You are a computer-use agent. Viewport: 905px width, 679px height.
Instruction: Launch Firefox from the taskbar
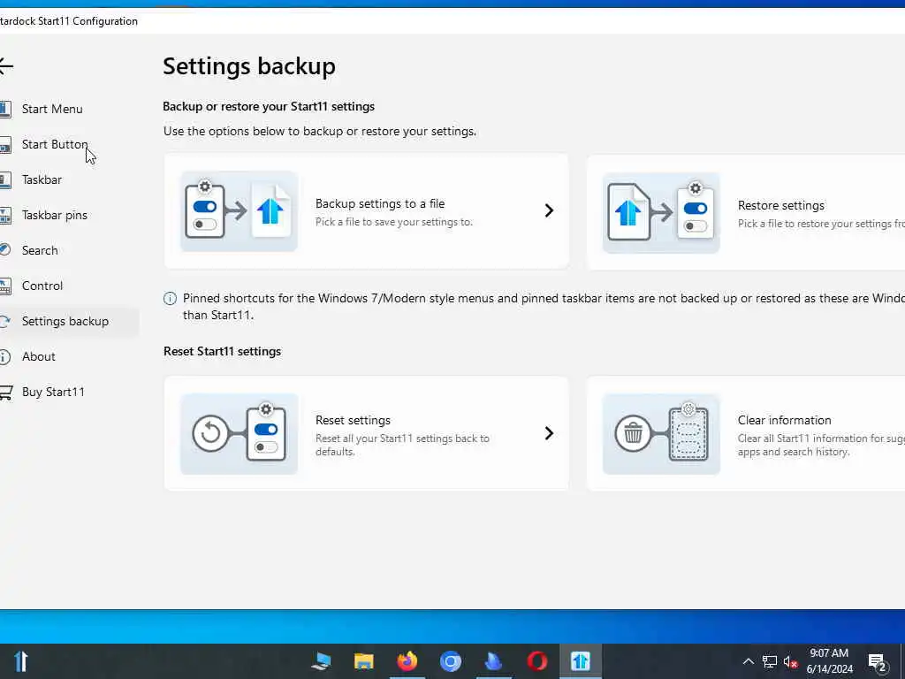(407, 661)
